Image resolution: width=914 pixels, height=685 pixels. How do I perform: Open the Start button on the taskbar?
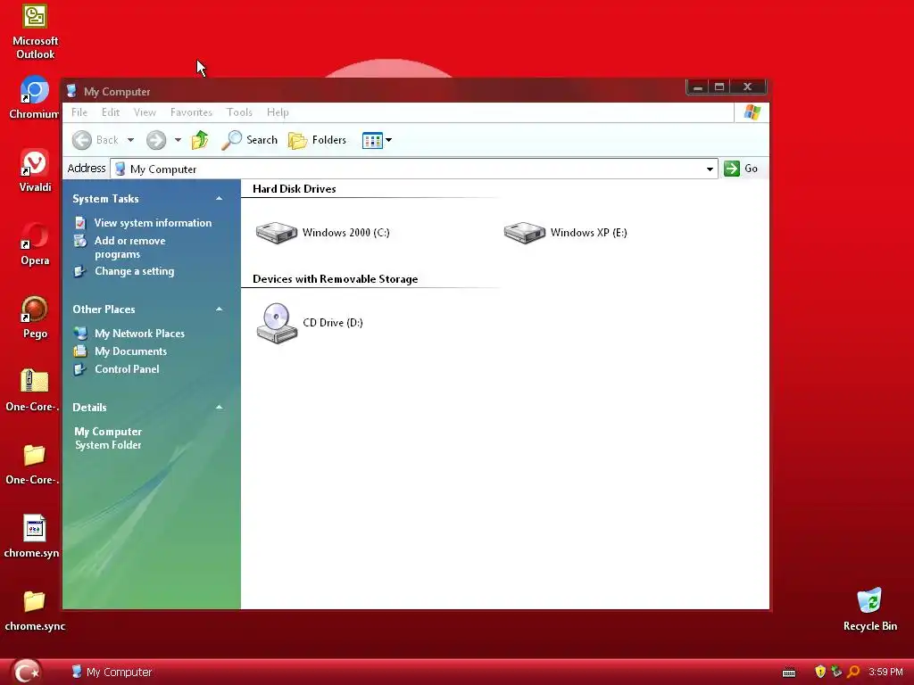26,672
